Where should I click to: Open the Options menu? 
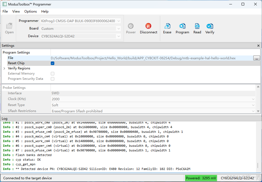pyautogui.click(x=30, y=11)
